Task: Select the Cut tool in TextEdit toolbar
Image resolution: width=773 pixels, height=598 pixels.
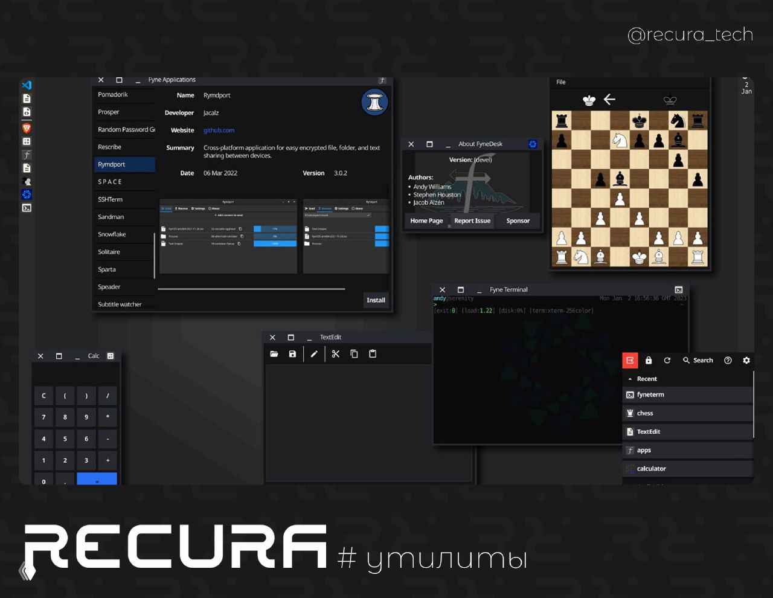Action: coord(336,353)
